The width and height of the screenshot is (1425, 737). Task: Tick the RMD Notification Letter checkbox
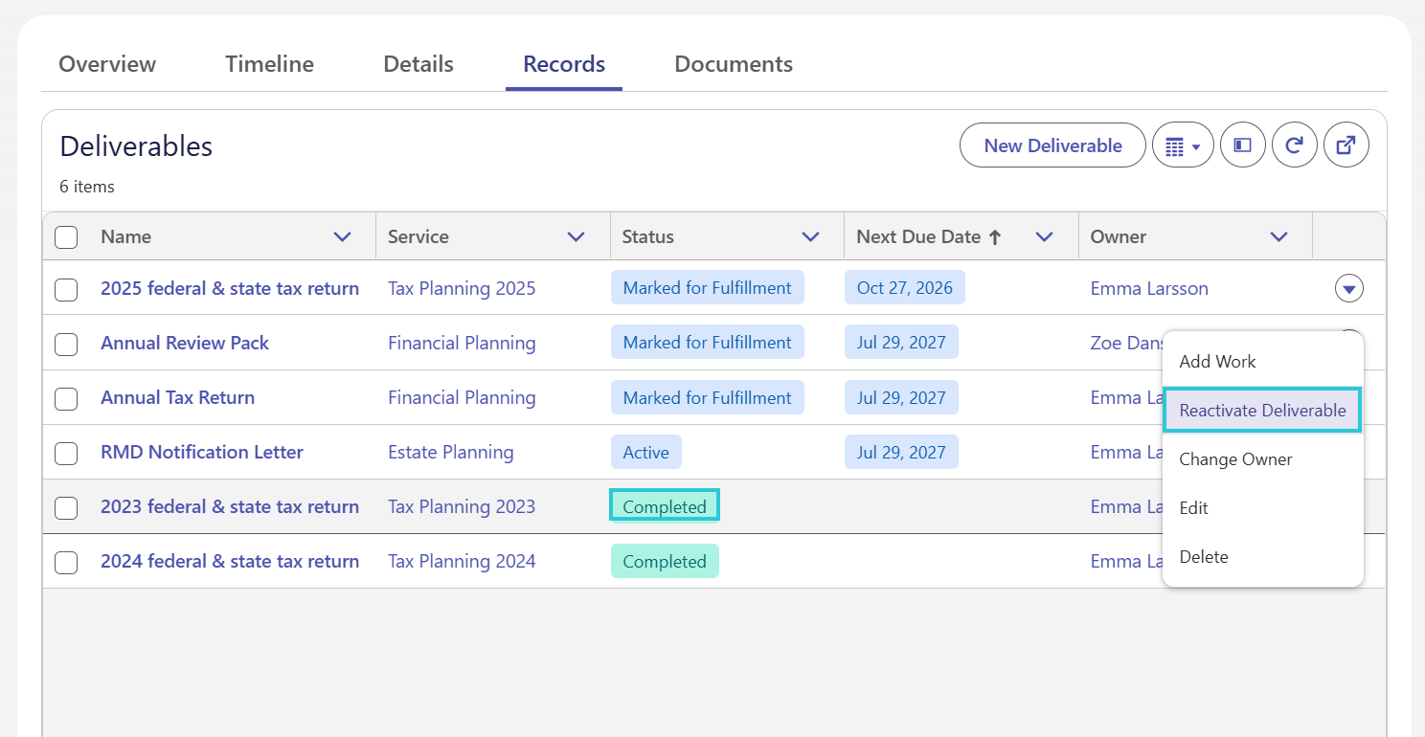[66, 453]
